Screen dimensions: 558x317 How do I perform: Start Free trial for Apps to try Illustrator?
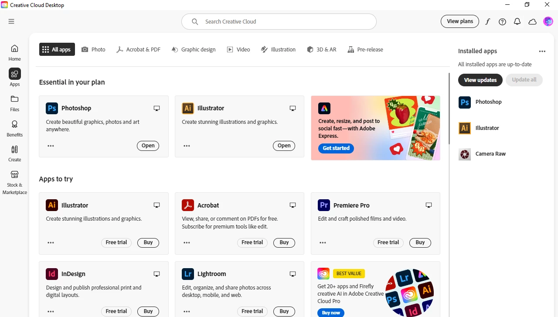pyautogui.click(x=116, y=242)
